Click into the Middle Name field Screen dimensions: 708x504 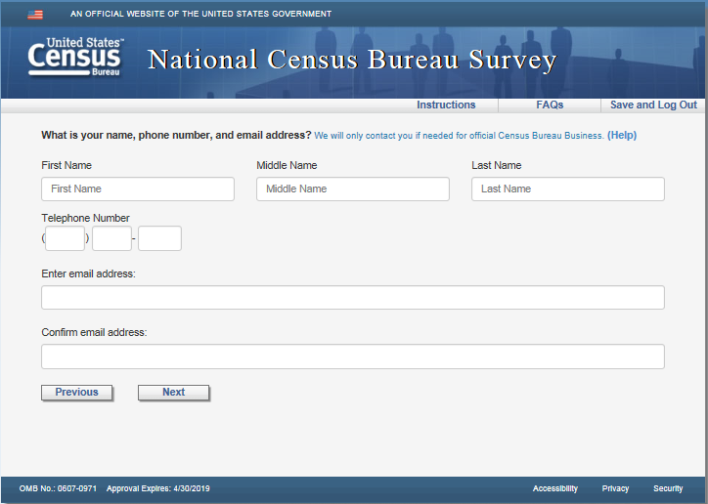(x=353, y=189)
